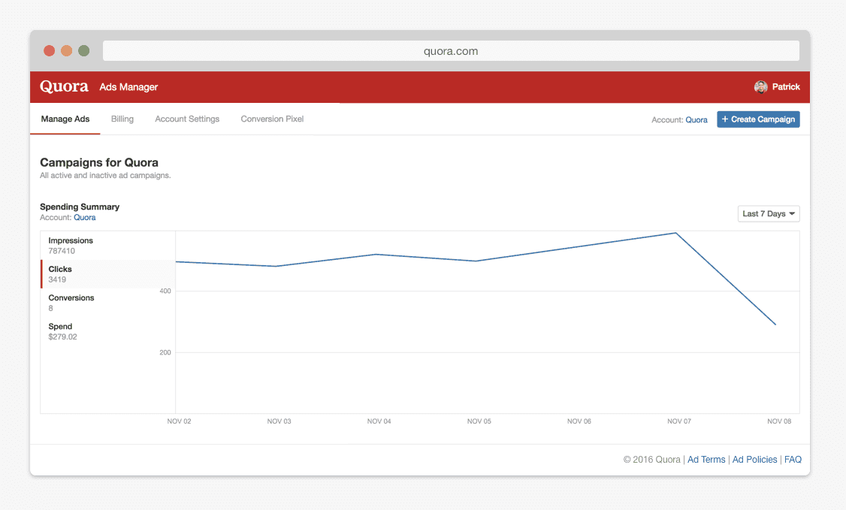Click the Quora logo in header

coord(64,86)
